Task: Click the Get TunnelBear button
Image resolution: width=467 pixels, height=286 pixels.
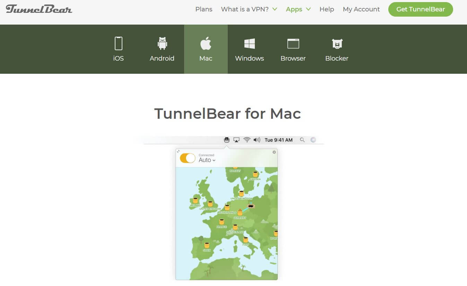Action: [x=421, y=9]
